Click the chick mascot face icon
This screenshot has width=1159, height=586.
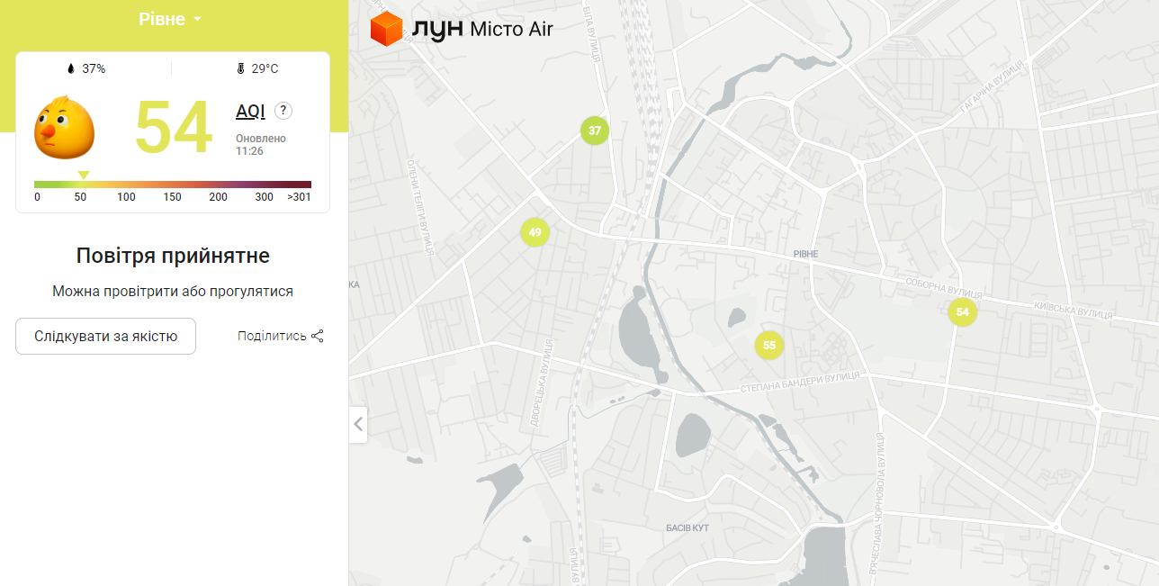pyautogui.click(x=64, y=128)
